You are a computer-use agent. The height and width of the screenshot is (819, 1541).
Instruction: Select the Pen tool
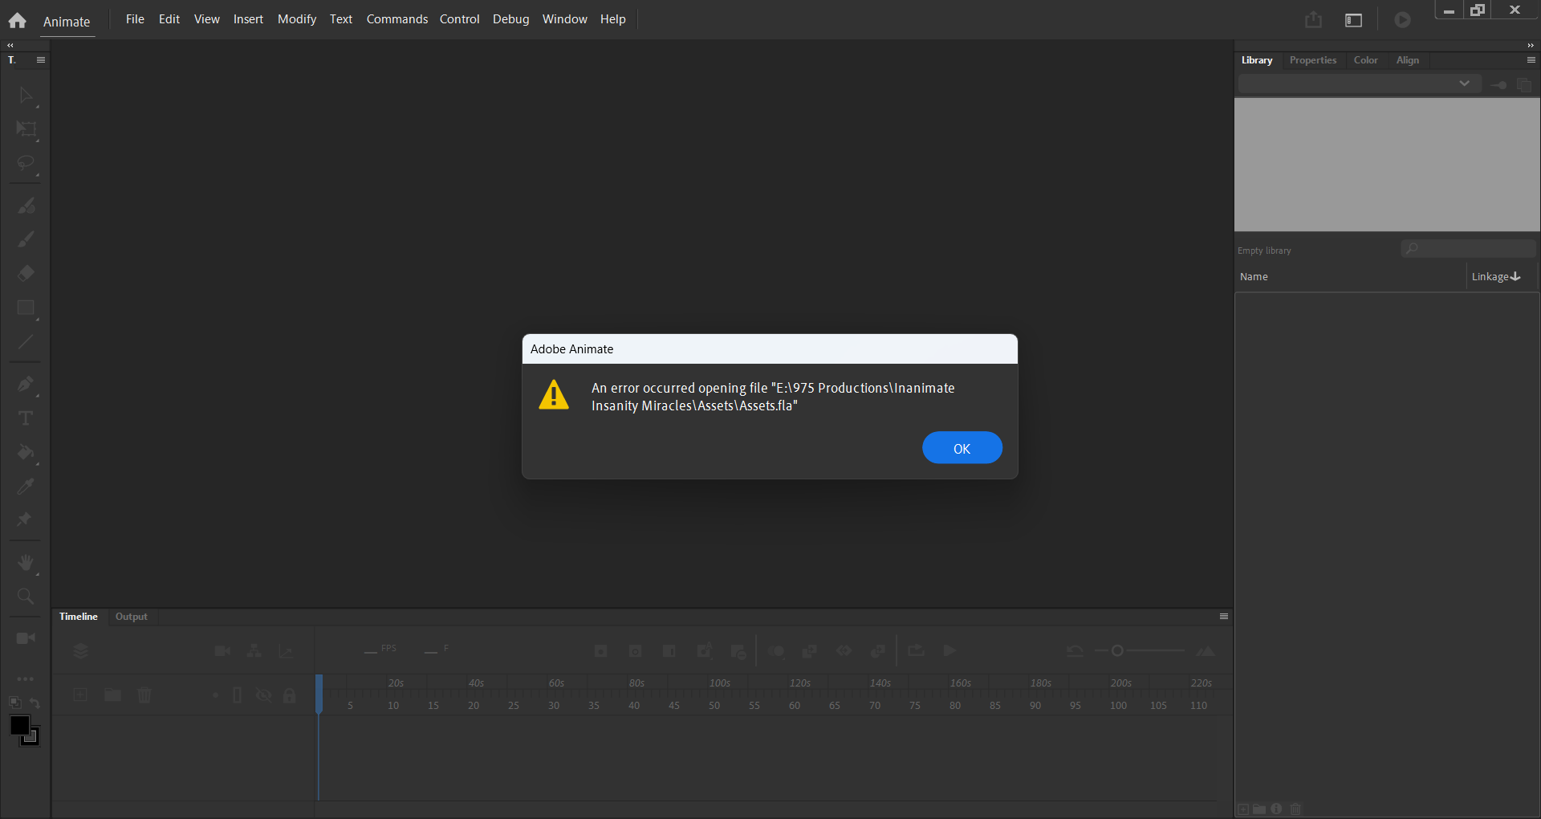click(x=26, y=384)
